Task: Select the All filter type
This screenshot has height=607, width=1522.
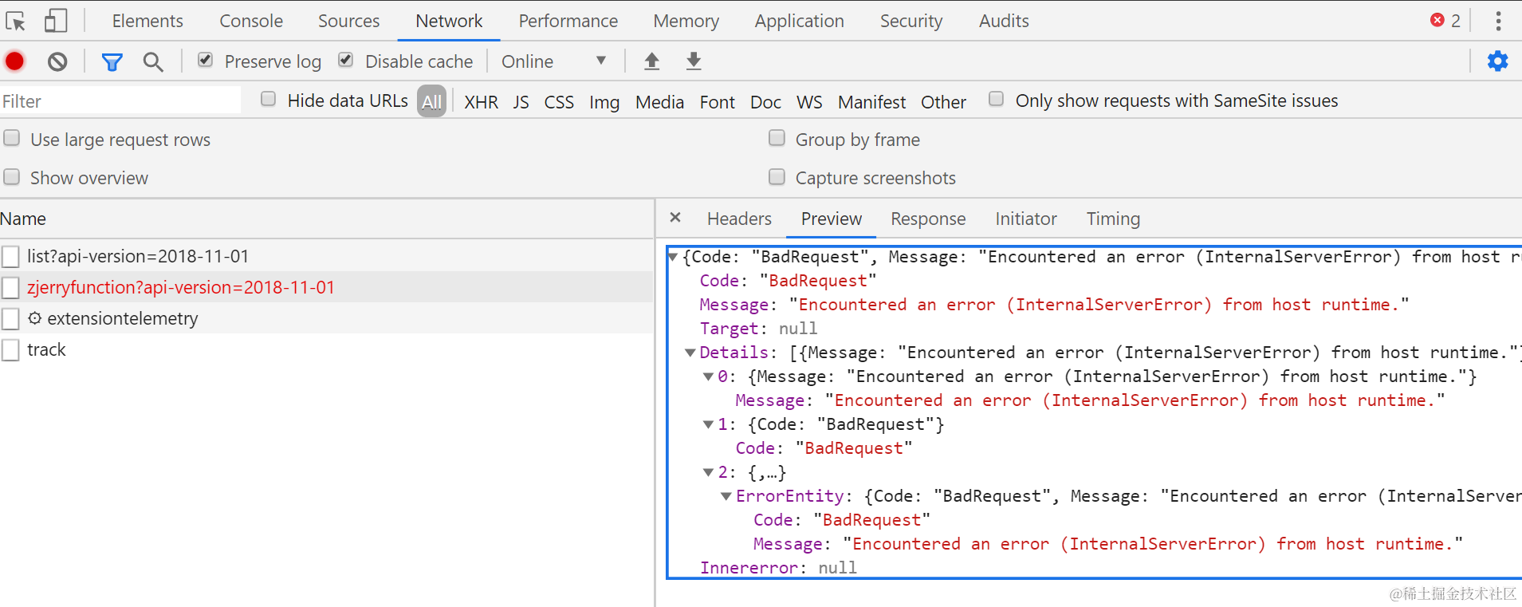Action: [x=431, y=101]
